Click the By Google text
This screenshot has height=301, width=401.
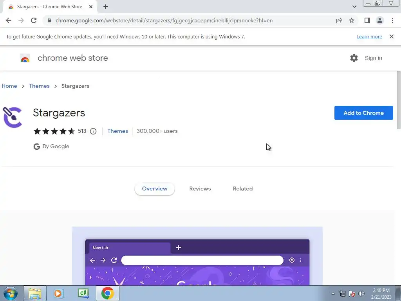coord(56,147)
